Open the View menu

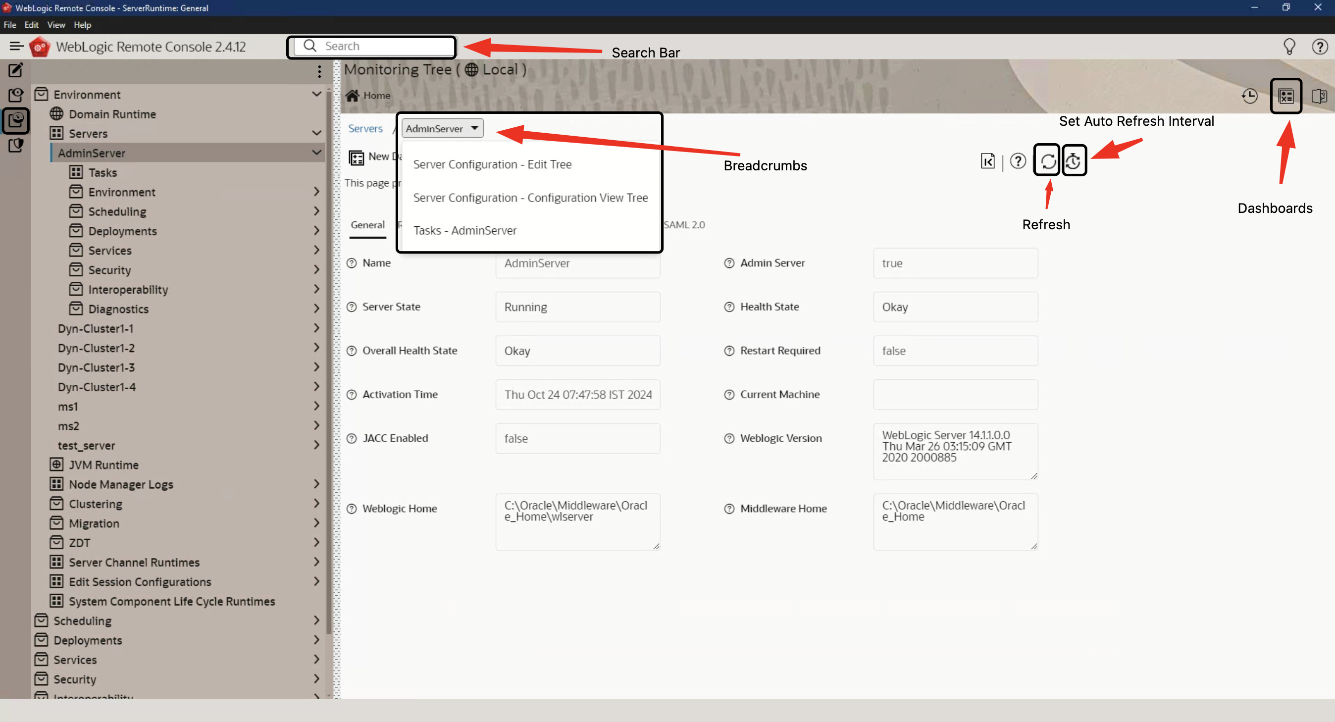pyautogui.click(x=56, y=24)
